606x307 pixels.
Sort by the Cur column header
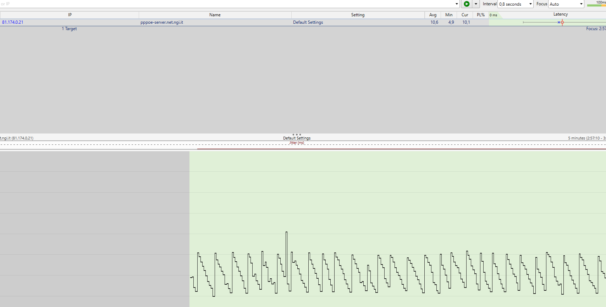[465, 15]
